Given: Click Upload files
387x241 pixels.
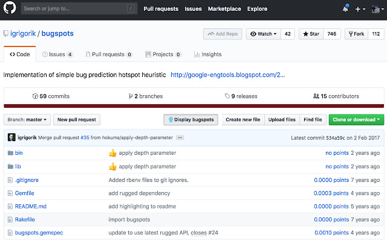Looking at the screenshot, I should click(x=282, y=119).
